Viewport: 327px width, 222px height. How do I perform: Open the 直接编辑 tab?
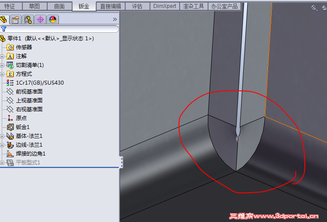tap(111, 6)
